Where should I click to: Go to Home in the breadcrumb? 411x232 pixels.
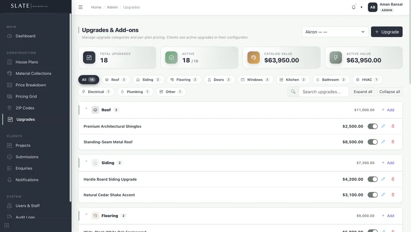[96, 7]
